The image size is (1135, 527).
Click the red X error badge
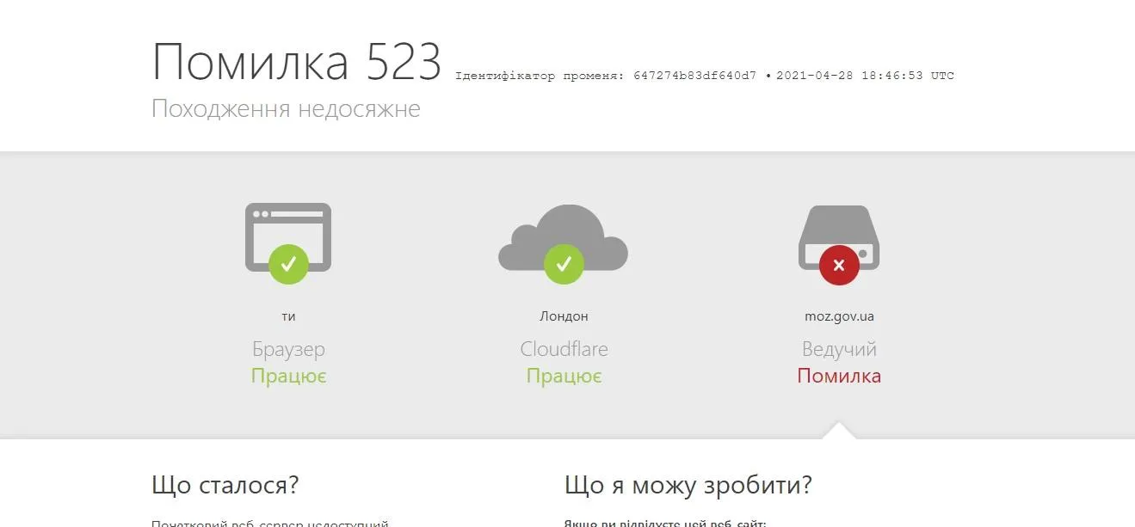click(x=839, y=264)
